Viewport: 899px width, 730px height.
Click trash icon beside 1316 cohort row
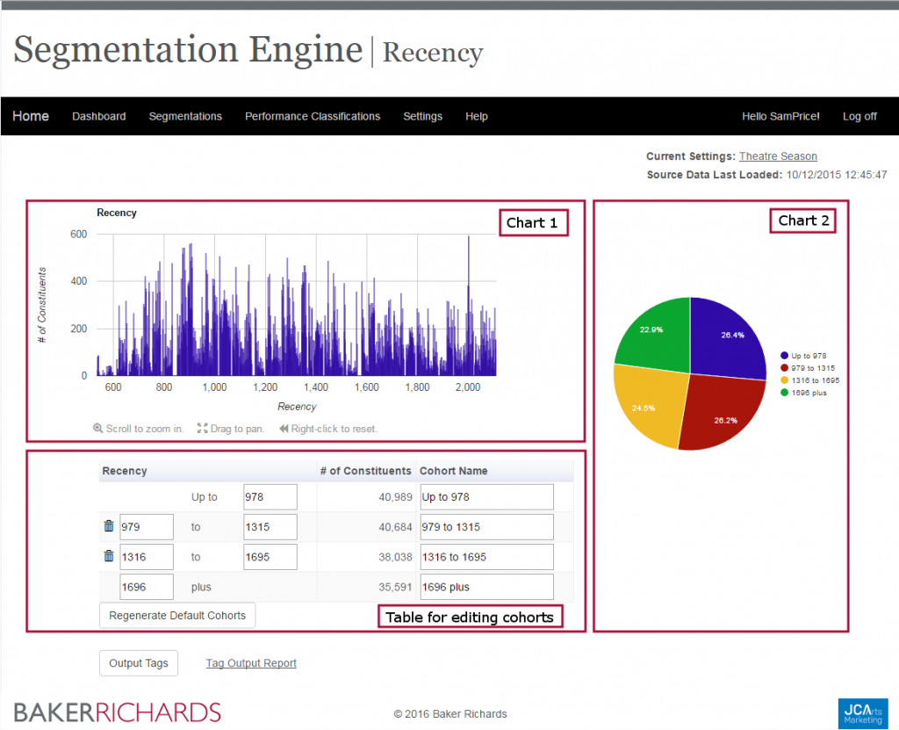click(x=109, y=556)
